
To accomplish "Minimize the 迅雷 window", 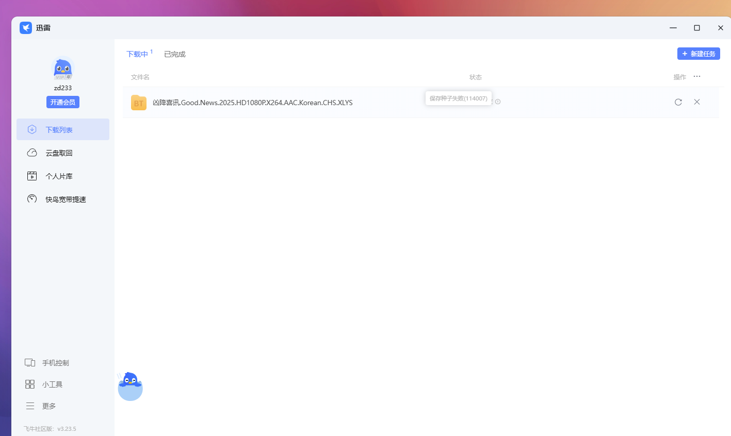I will click(673, 28).
